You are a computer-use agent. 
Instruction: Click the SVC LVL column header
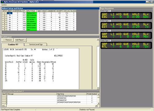[x=67, y=11]
